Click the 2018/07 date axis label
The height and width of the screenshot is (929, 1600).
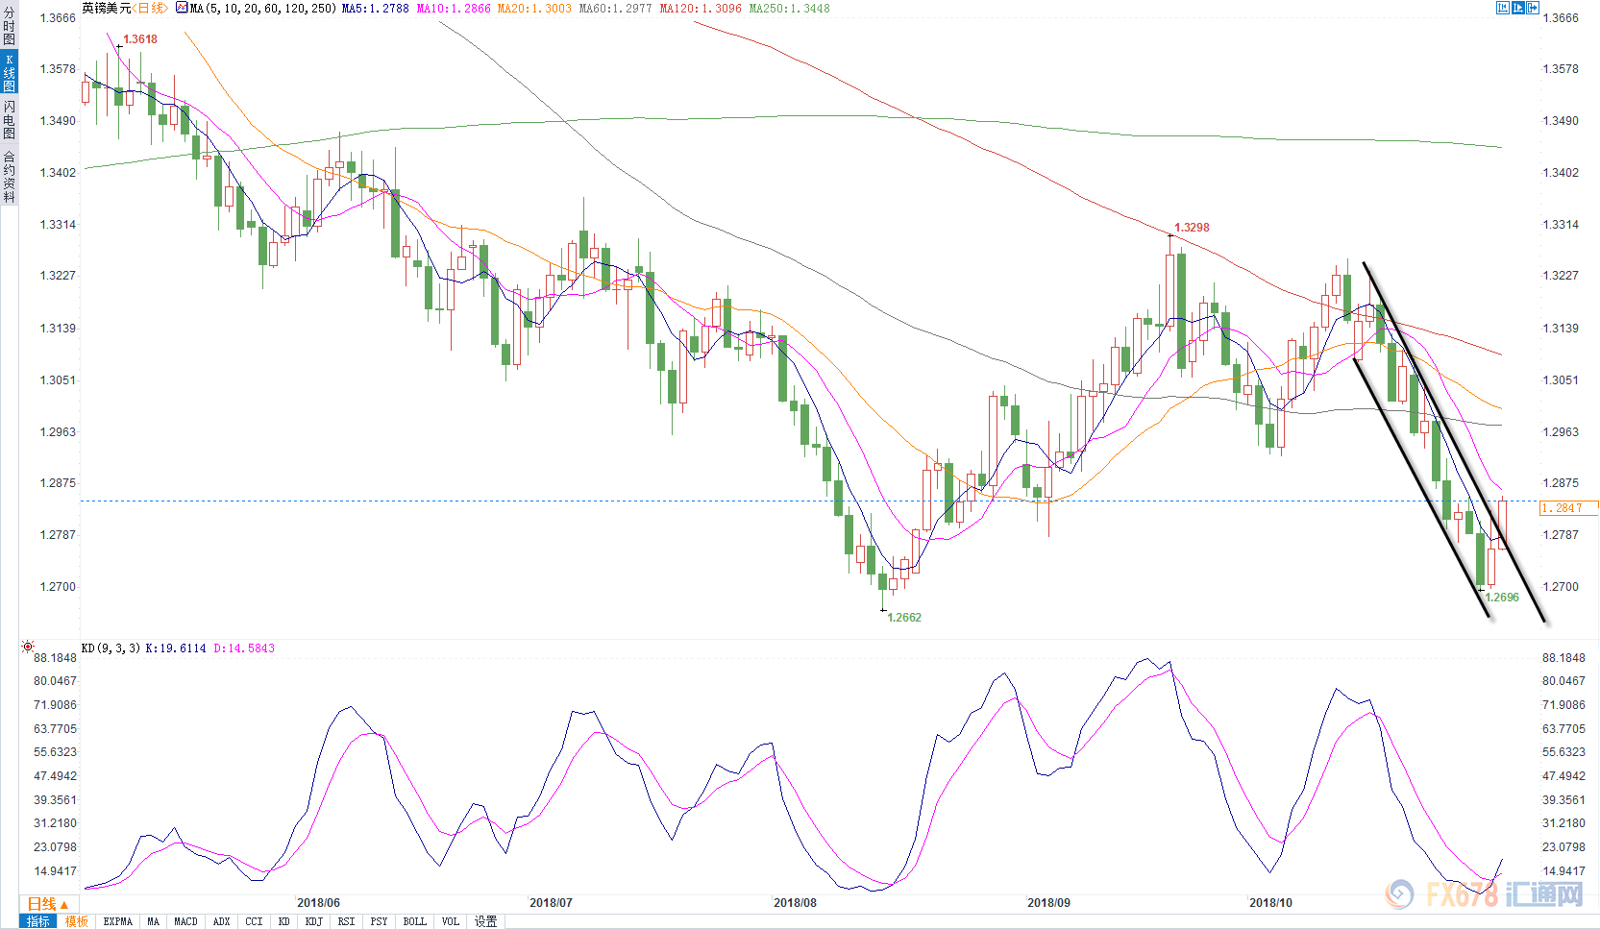click(551, 903)
